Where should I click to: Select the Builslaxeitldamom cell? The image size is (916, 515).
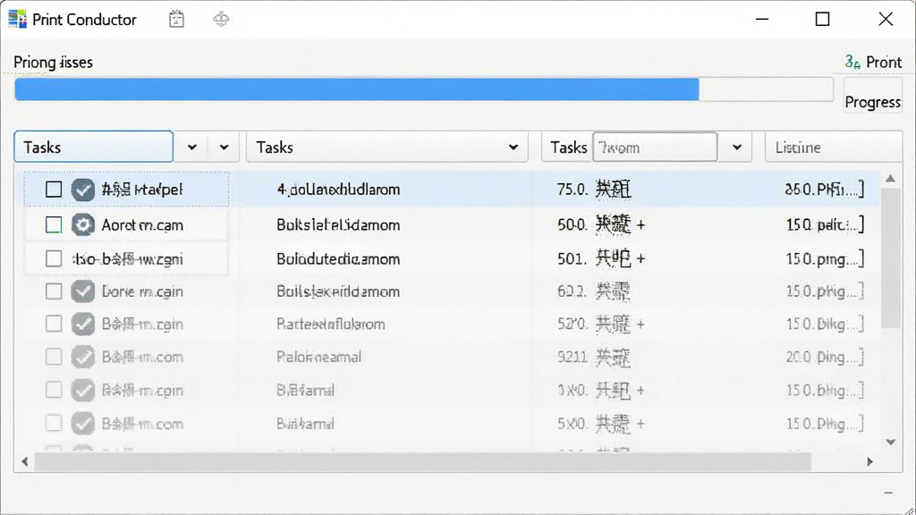[x=338, y=291]
